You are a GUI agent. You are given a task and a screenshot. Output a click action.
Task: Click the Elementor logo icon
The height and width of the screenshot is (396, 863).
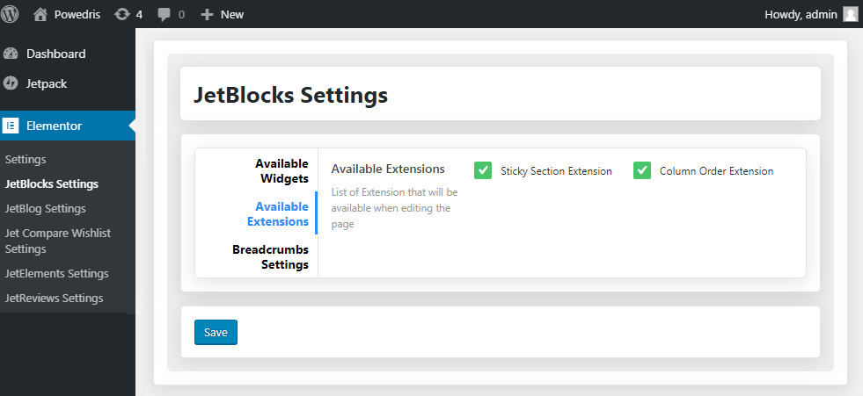[x=11, y=126]
